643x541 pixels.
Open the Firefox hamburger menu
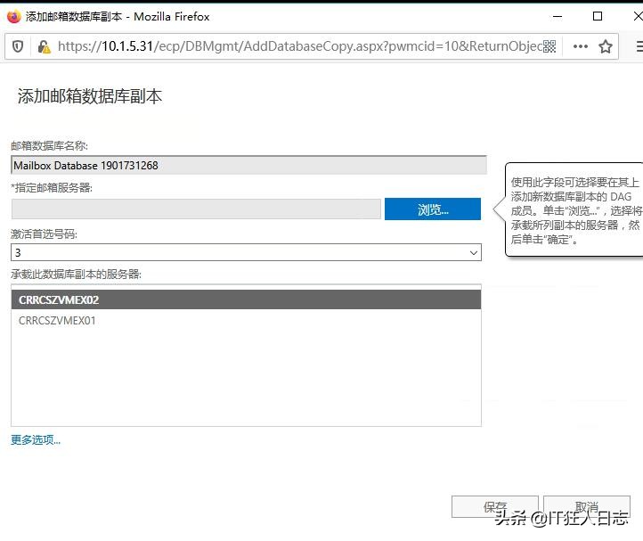639,46
